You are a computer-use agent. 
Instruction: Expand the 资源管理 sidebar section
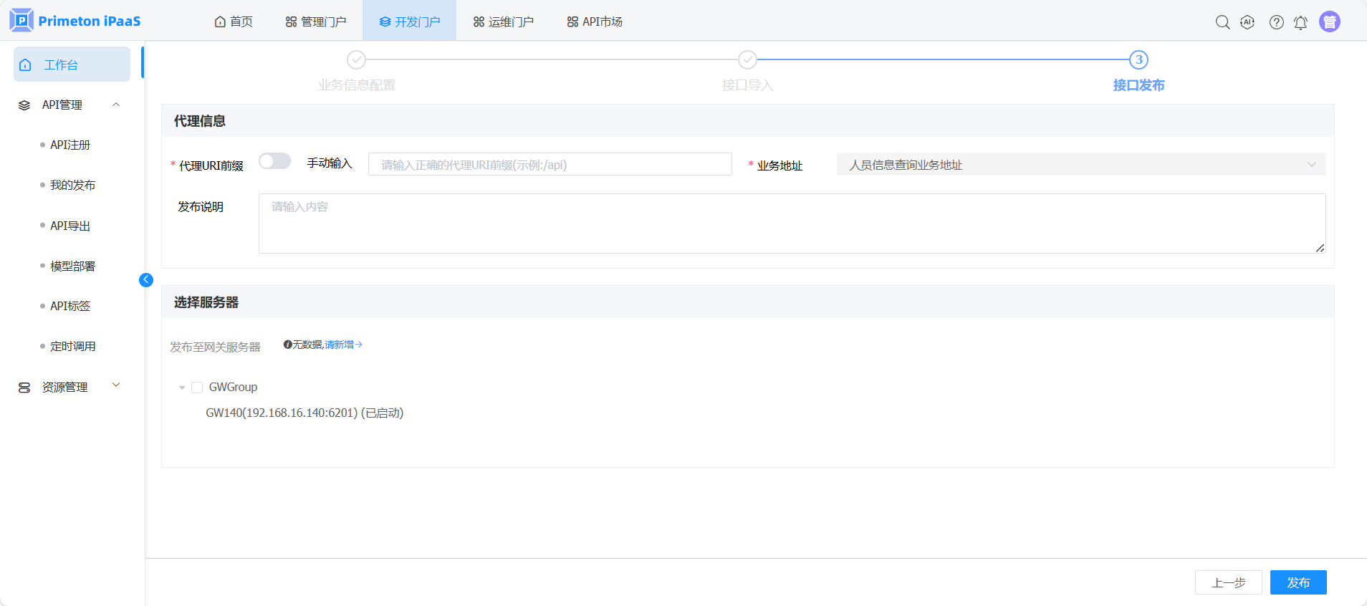(x=116, y=386)
